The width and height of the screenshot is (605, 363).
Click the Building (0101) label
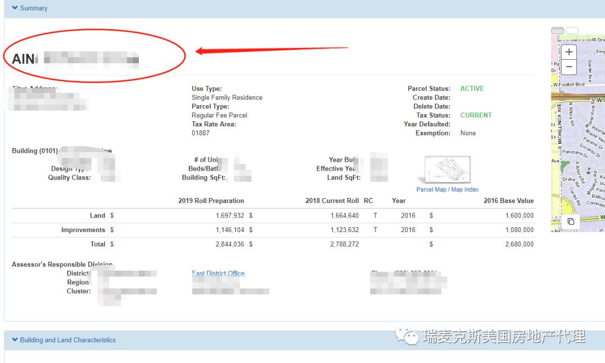pos(35,150)
